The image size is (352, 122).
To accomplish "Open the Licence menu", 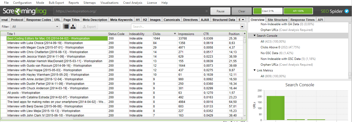I will coord(152,3).
